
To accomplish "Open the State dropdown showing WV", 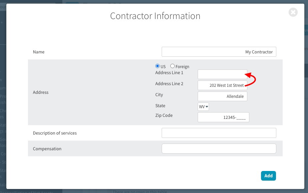I will (203, 107).
